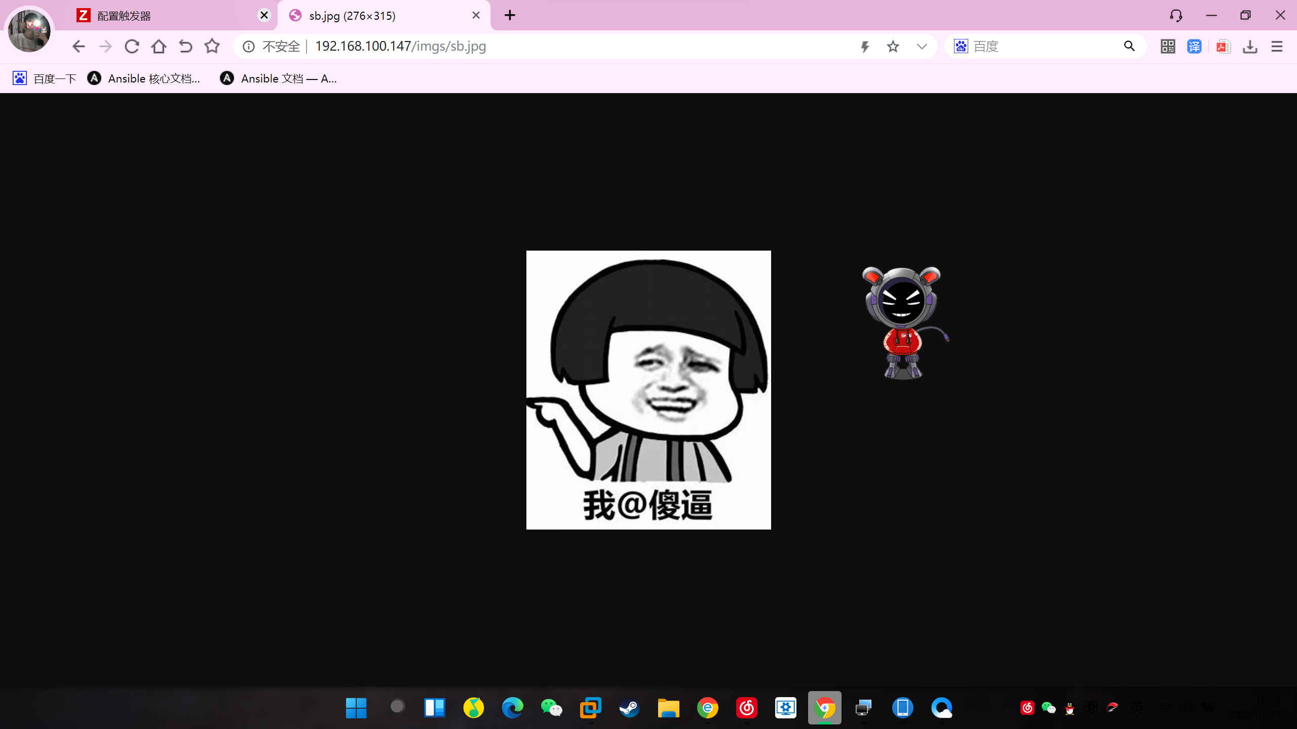Open WeChat from the taskbar
The height and width of the screenshot is (729, 1297).
click(x=552, y=708)
